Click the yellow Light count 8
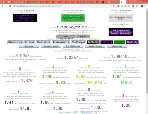This screenshot has height=114, width=148. [x=89, y=67]
